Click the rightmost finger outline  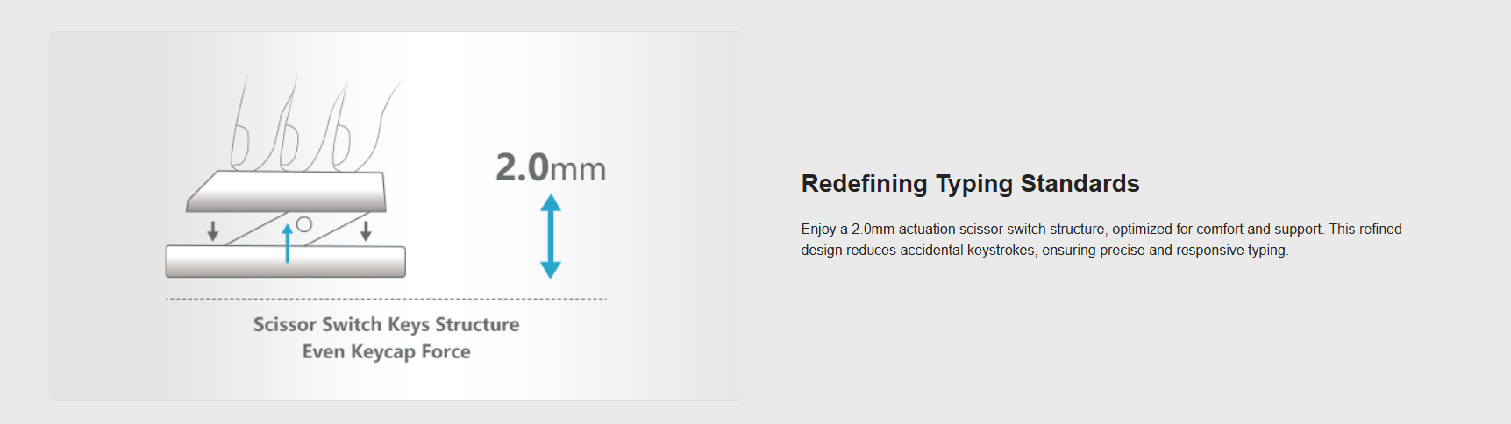[379, 127]
